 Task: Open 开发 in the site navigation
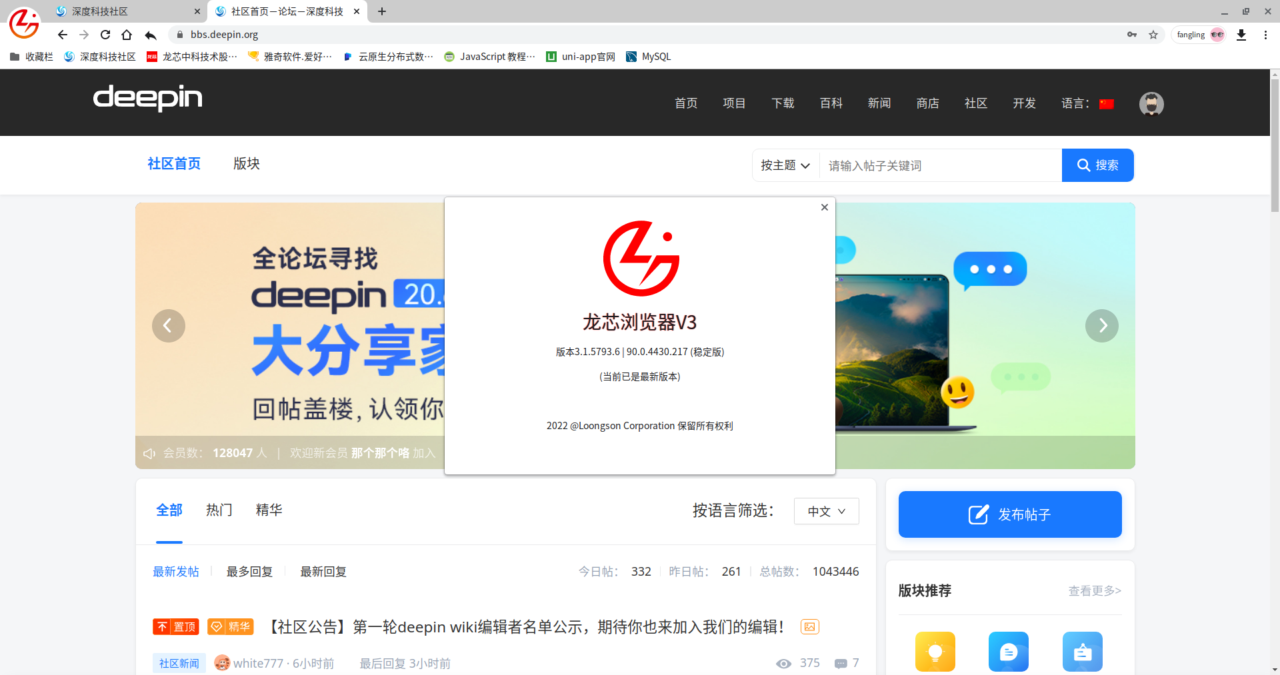[1024, 103]
